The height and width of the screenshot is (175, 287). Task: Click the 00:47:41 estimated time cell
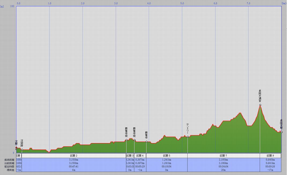click(x=74, y=166)
